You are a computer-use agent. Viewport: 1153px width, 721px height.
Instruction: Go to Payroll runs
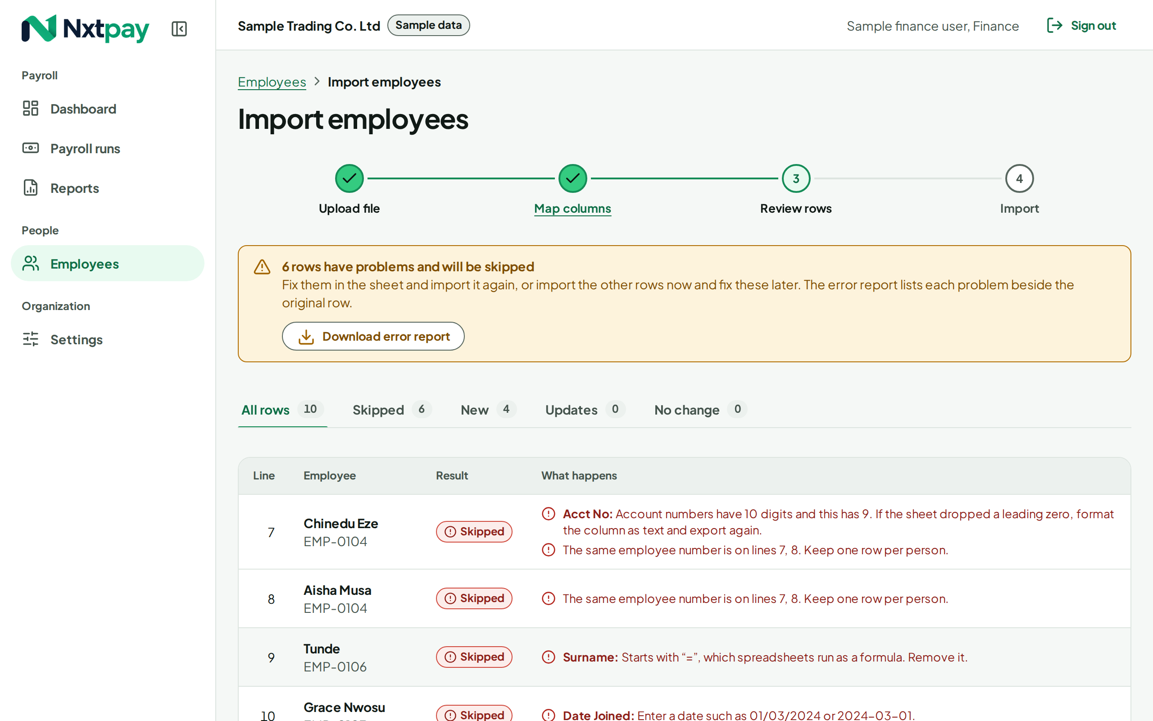tap(108, 148)
